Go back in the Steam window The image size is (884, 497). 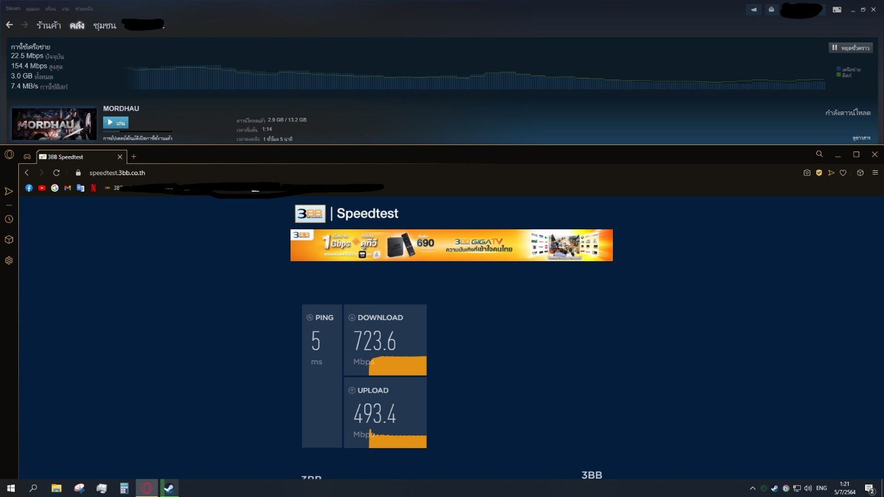tap(9, 25)
